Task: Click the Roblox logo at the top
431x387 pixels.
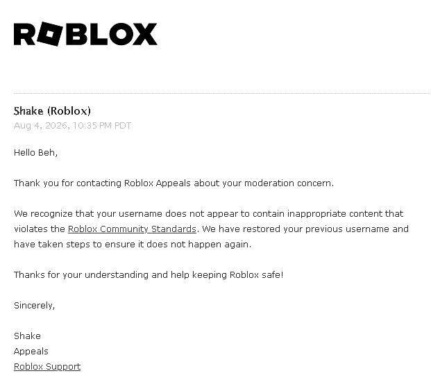Action: [x=85, y=34]
